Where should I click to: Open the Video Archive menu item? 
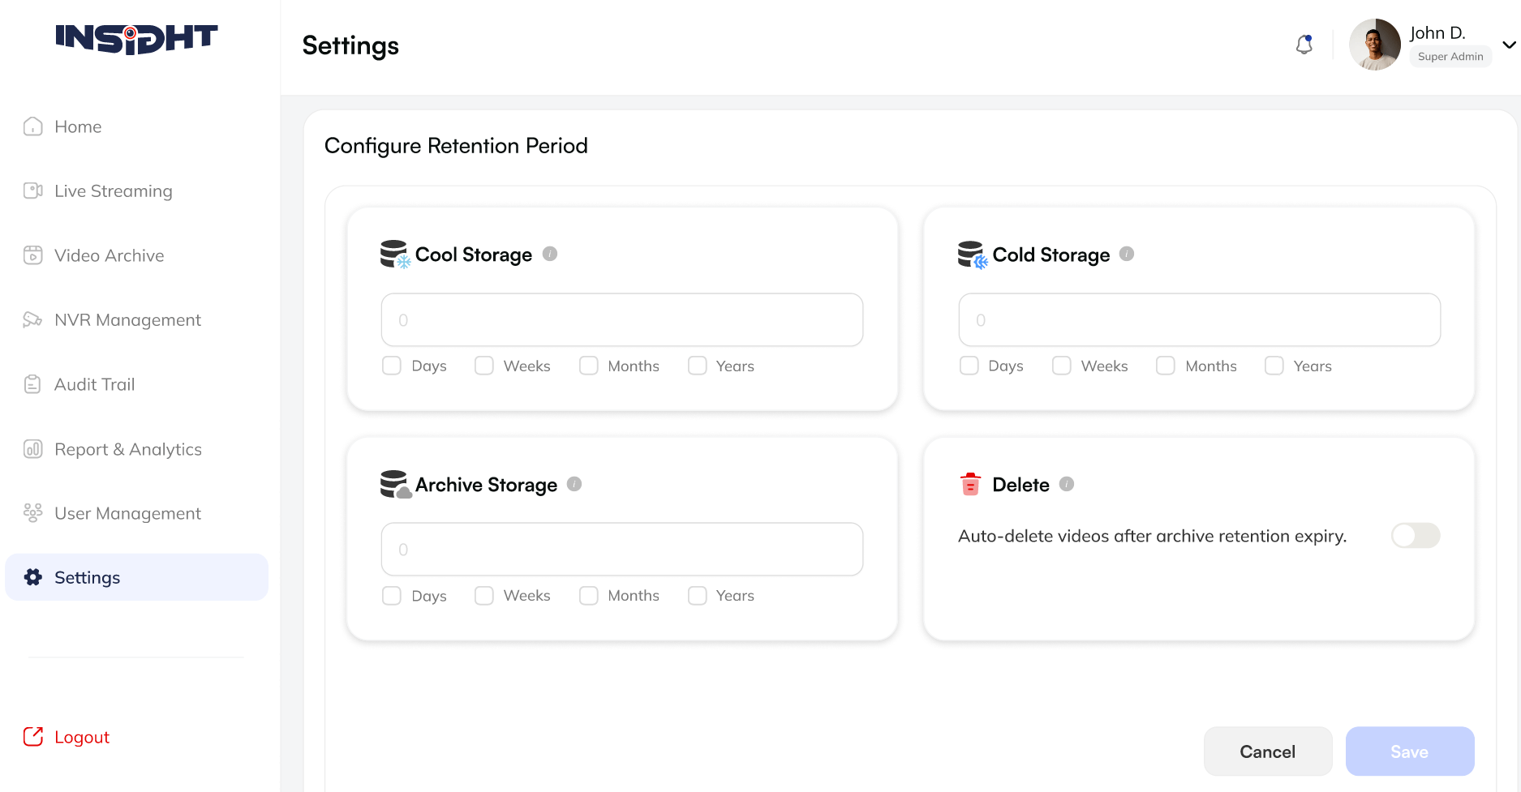click(x=109, y=255)
